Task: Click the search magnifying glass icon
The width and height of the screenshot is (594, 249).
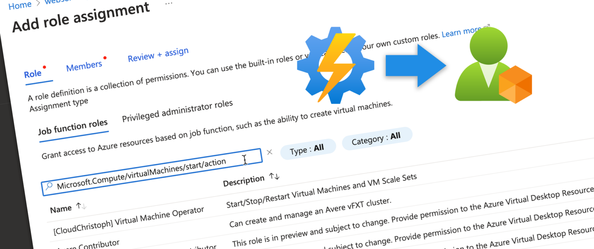Action: [x=49, y=185]
